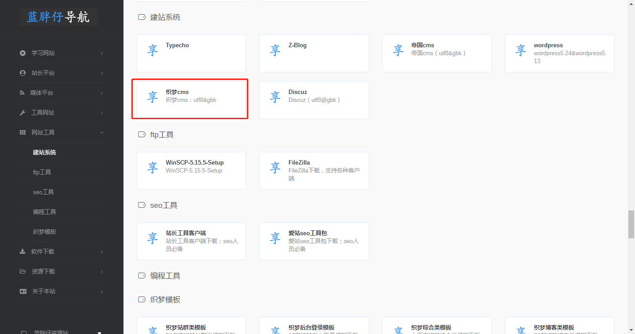Open the Discuz link title
This screenshot has width=635, height=334.
point(298,92)
